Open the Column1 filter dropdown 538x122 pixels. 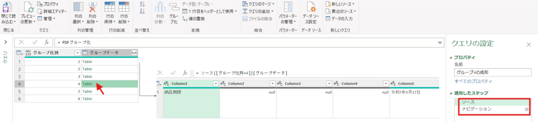(x=216, y=83)
